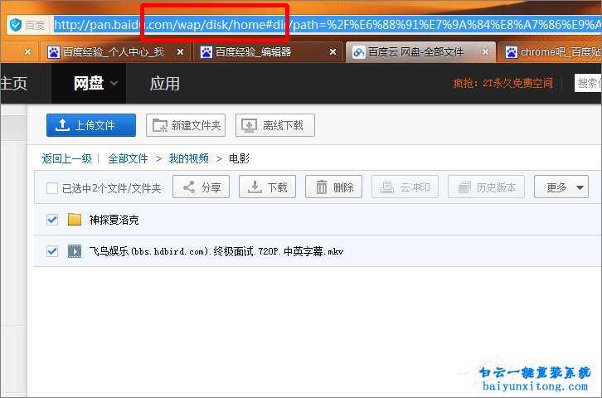Screen dimensions: 602x398
Task: Click the video file icon of 终极面试 mkv
Action: (x=75, y=251)
